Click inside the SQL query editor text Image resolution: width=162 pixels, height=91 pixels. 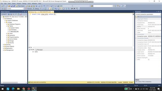44,14
